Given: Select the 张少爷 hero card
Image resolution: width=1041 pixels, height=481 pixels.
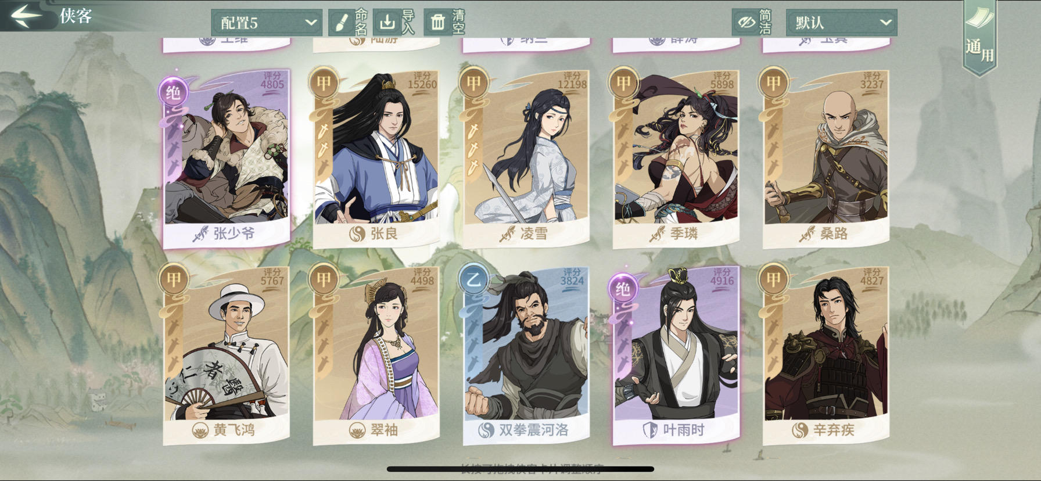Looking at the screenshot, I should [227, 159].
